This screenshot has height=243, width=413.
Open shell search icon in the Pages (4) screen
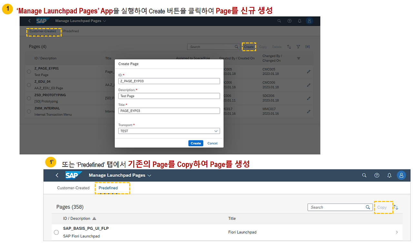279,21
